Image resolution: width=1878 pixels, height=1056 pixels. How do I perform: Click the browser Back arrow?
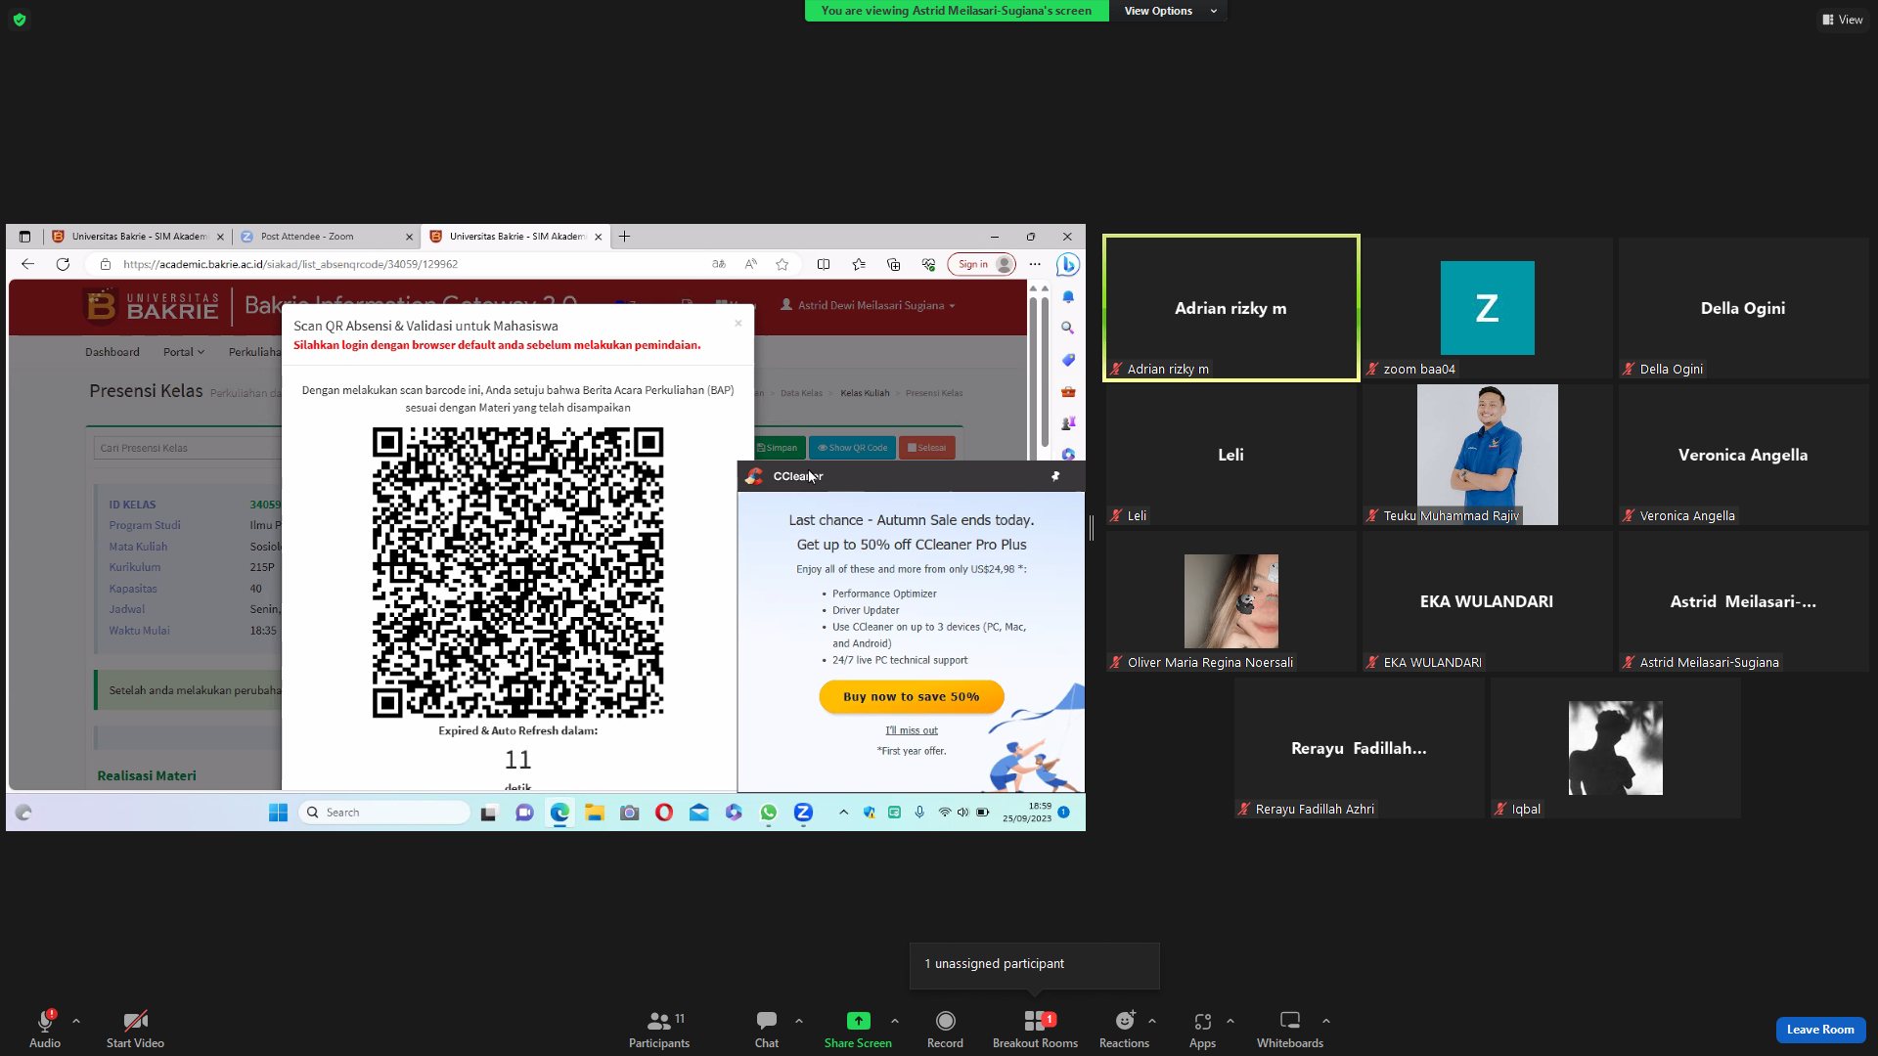click(27, 264)
